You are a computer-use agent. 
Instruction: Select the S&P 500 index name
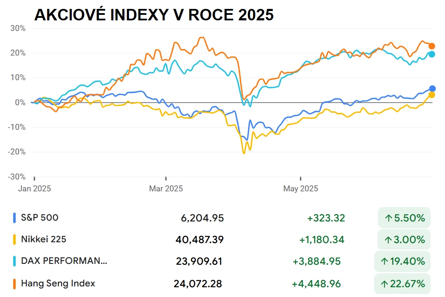[40, 218]
